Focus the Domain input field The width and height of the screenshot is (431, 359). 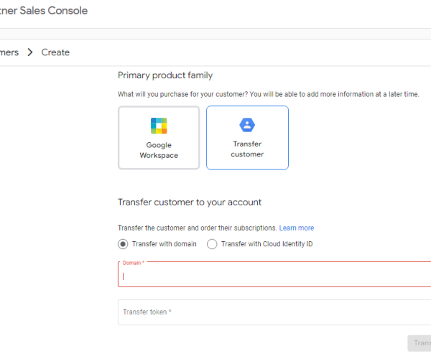[x=274, y=275]
